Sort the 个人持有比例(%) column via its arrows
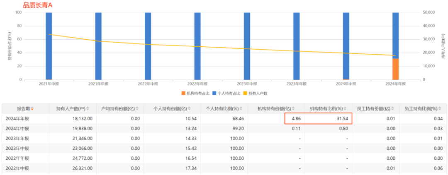This screenshot has width=448, height=175. pos(241,108)
